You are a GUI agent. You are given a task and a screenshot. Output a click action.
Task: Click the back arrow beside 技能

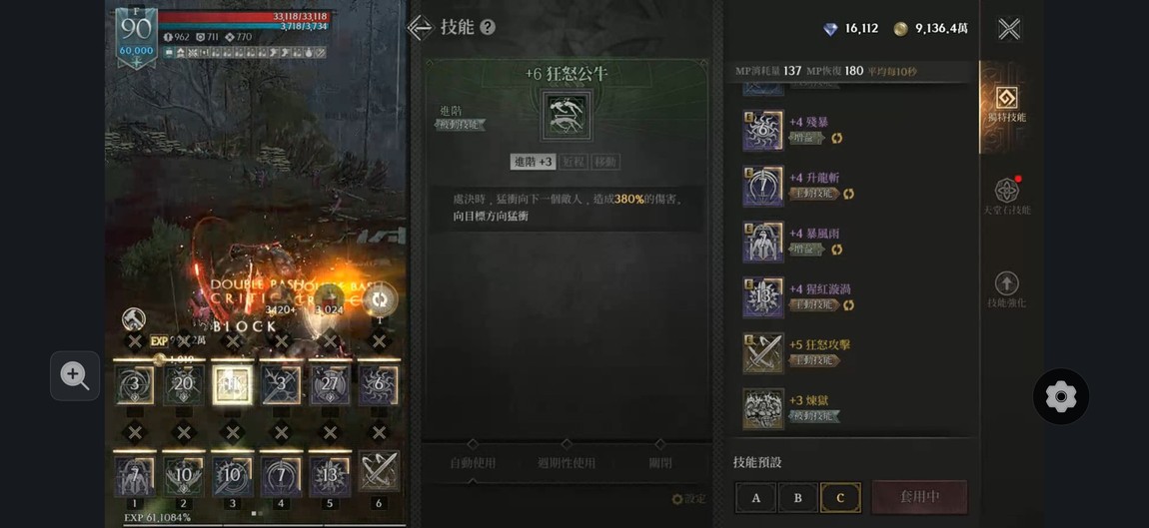421,28
